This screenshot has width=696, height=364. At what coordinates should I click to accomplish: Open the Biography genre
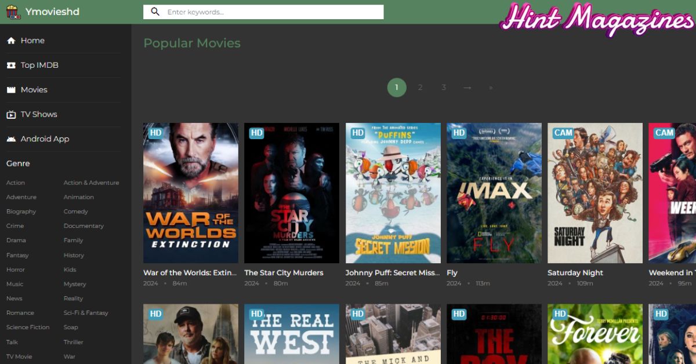pyautogui.click(x=21, y=212)
